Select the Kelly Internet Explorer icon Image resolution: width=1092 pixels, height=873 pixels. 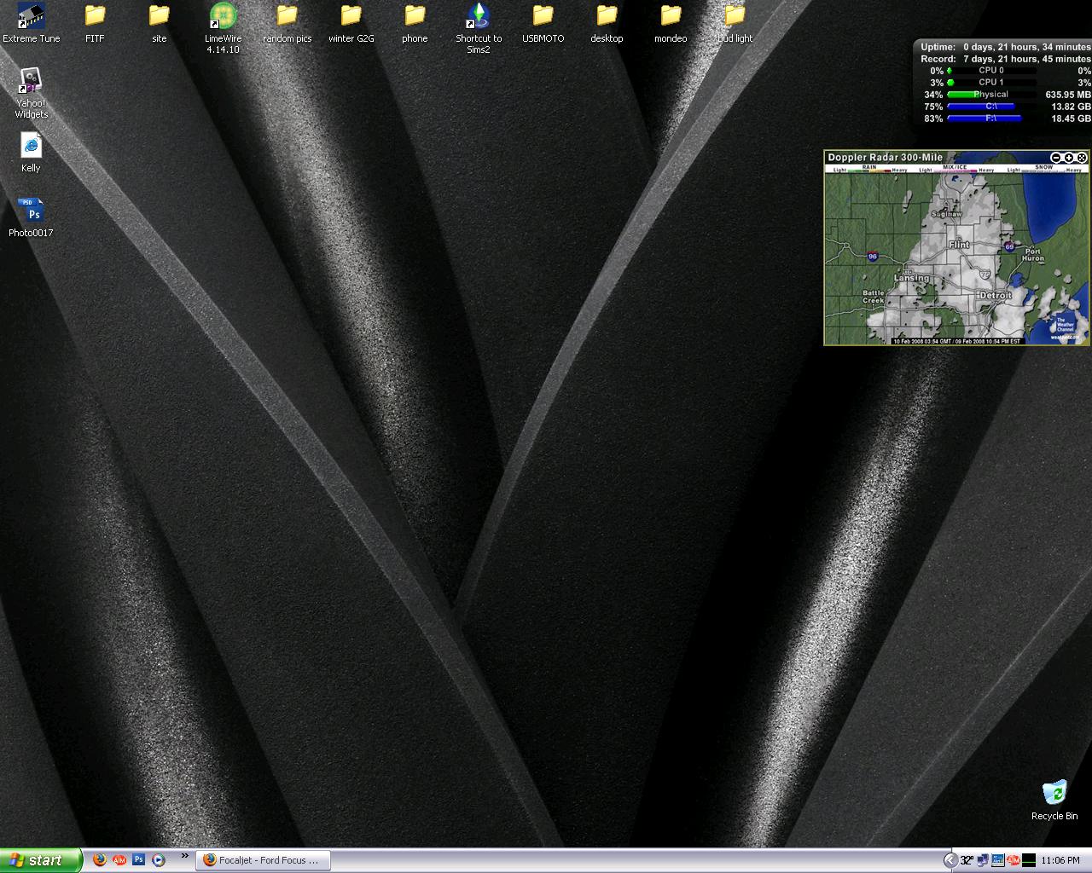[32, 152]
